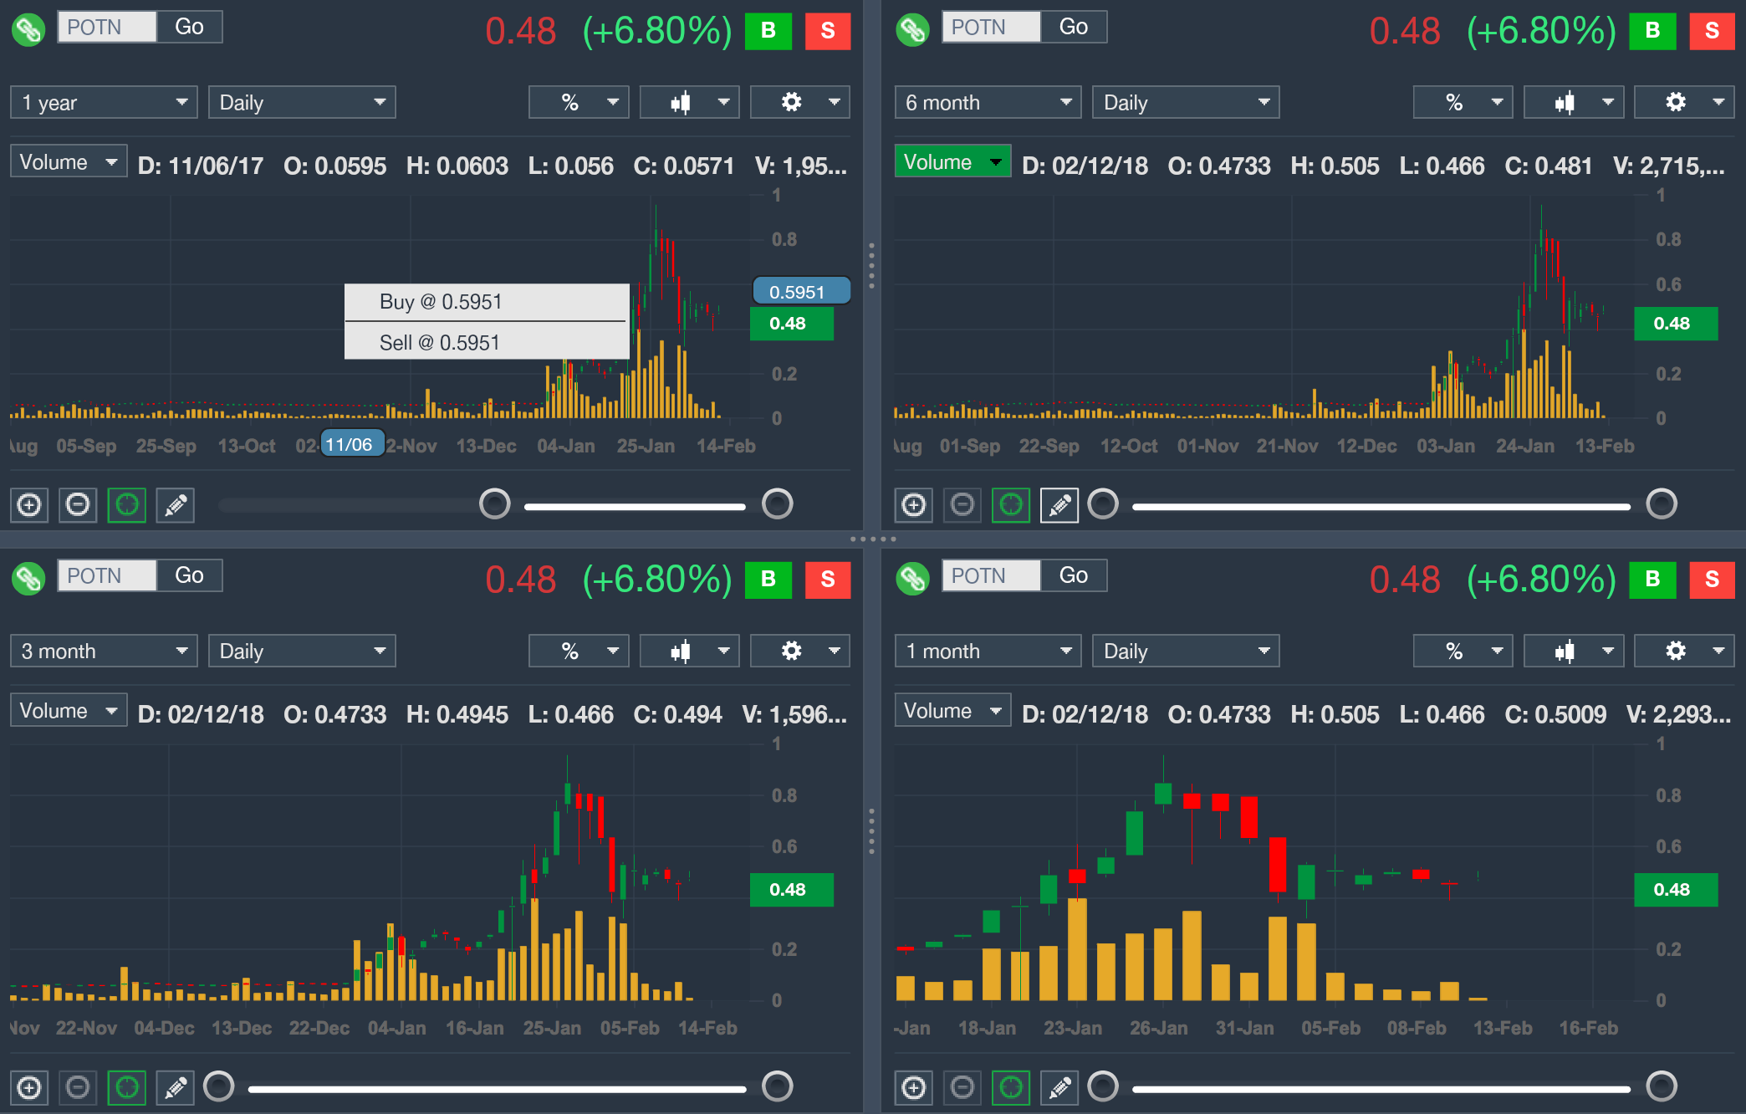Click zoom in icon on 1 month chart
Viewport: 1746px width, 1114px height.
[x=914, y=1087]
